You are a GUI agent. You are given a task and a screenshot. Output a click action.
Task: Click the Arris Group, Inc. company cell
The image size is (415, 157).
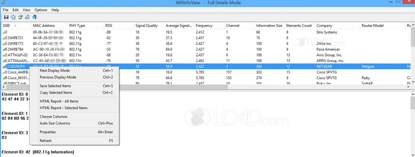click(329, 55)
